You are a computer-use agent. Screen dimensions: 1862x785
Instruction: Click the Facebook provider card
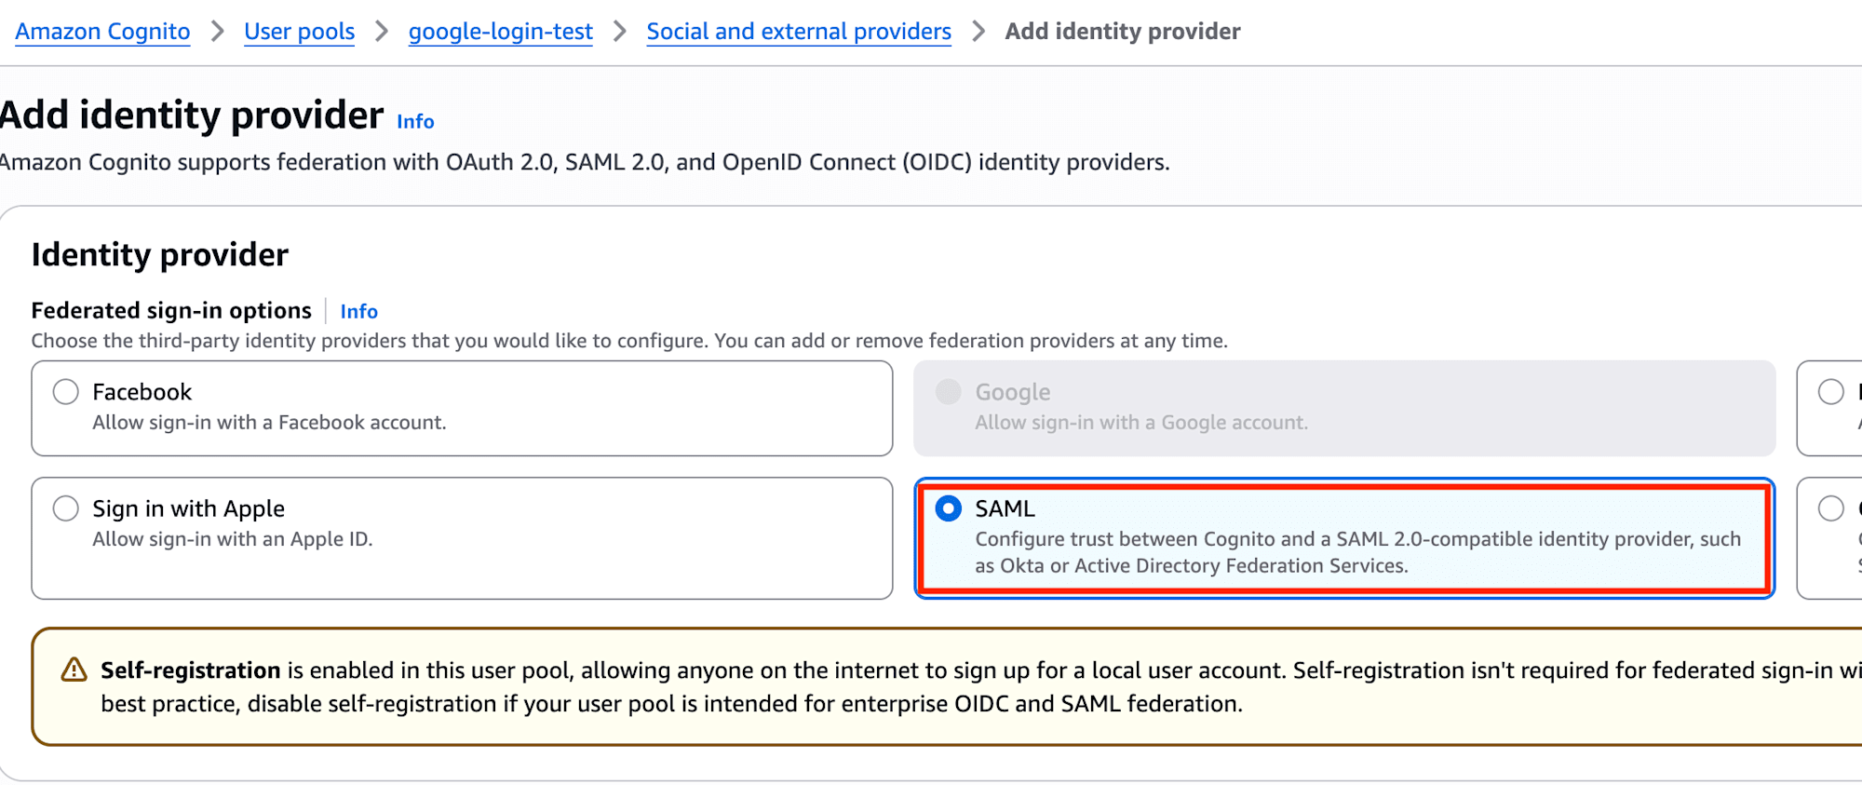click(x=462, y=409)
